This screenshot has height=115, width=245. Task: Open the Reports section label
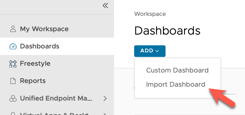tap(33, 81)
